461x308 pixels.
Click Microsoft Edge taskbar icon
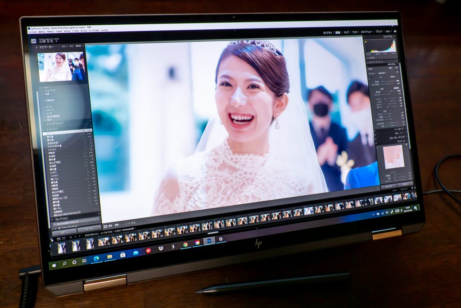click(96, 258)
